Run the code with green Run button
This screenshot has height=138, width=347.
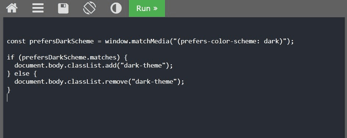click(x=147, y=8)
